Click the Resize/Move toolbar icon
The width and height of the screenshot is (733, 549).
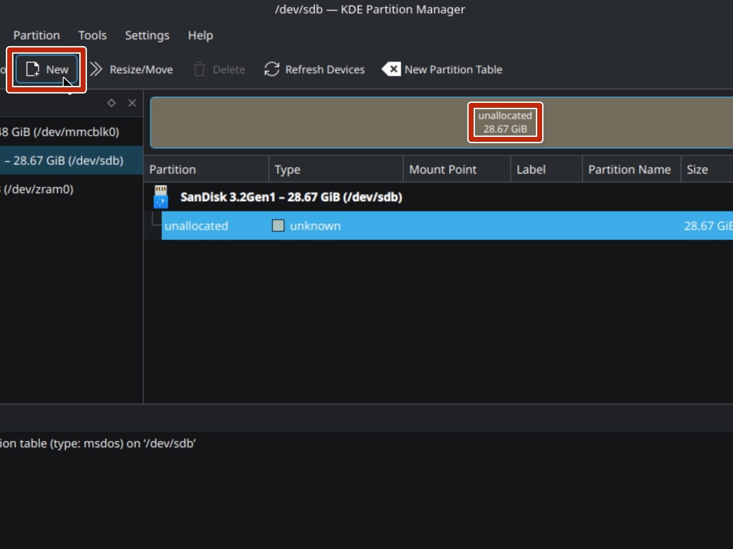[x=96, y=69]
